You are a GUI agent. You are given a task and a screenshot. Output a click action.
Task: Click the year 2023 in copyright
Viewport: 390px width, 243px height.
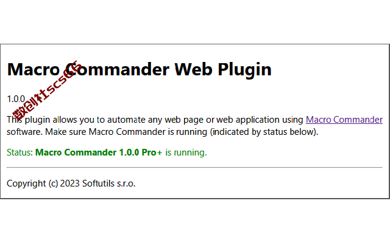click(70, 183)
